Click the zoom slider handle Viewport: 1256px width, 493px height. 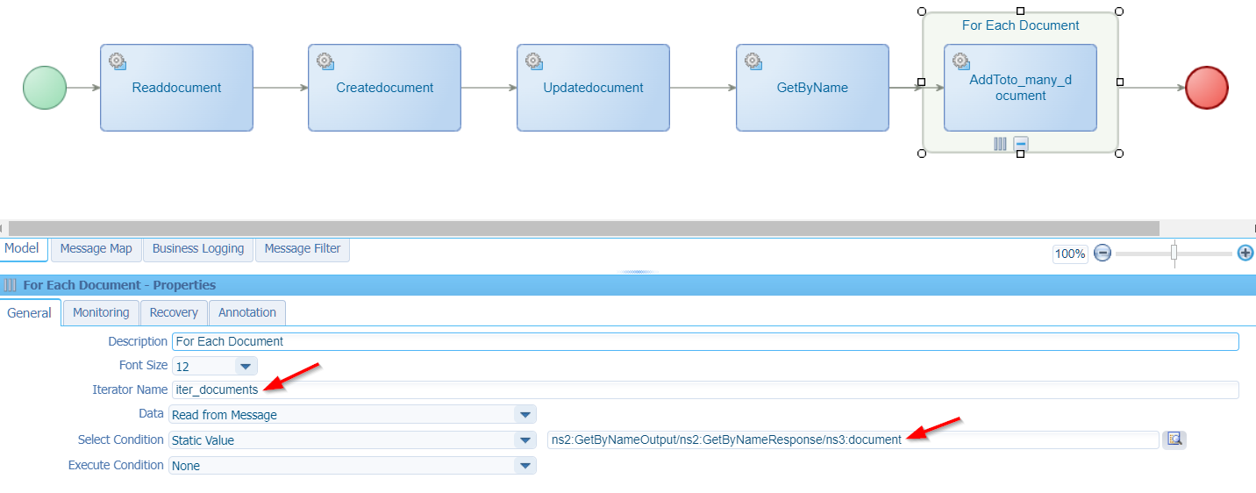(1174, 254)
